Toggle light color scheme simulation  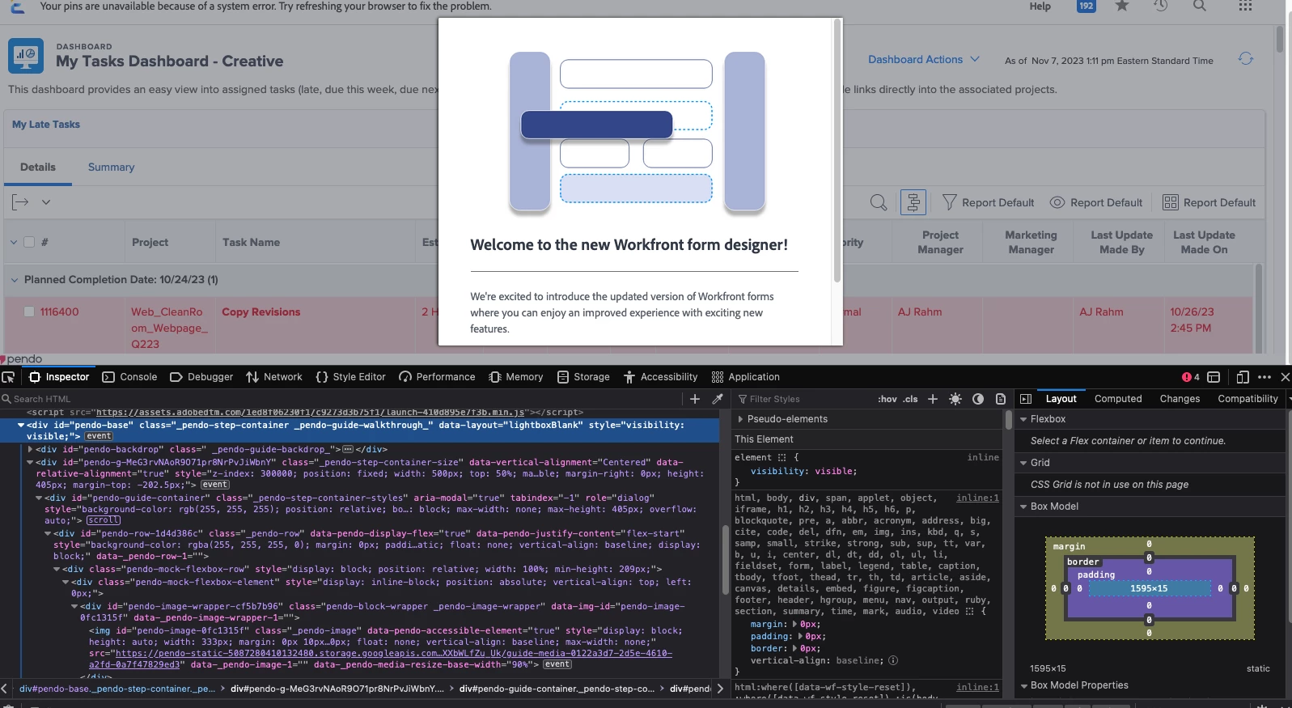click(955, 399)
